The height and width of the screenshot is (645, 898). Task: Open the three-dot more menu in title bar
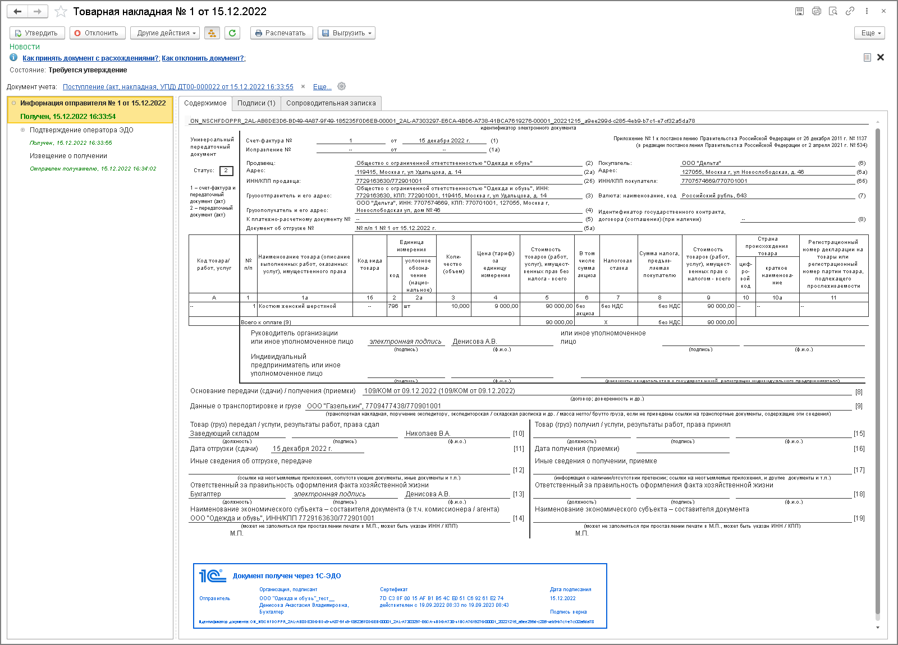pyautogui.click(x=867, y=11)
